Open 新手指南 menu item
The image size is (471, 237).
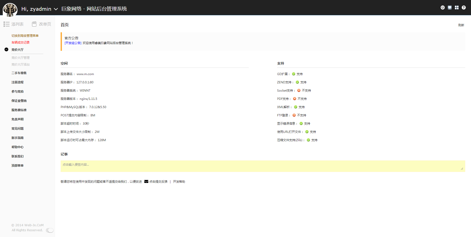point(18,138)
